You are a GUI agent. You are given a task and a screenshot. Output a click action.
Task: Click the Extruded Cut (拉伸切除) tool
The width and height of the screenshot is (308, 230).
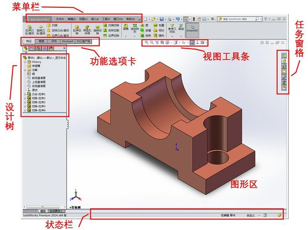(77, 30)
